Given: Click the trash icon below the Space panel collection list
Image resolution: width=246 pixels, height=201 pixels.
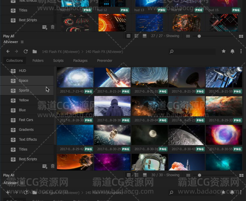Looking at the screenshot, I should click(x=53, y=166).
